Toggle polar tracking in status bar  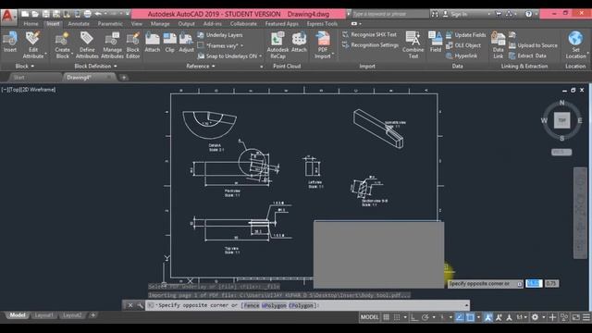(425, 317)
